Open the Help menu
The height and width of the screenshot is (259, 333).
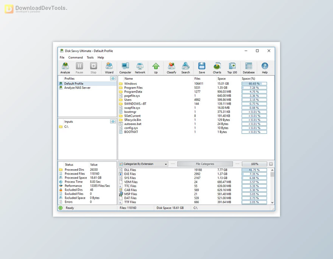[x=101, y=58]
